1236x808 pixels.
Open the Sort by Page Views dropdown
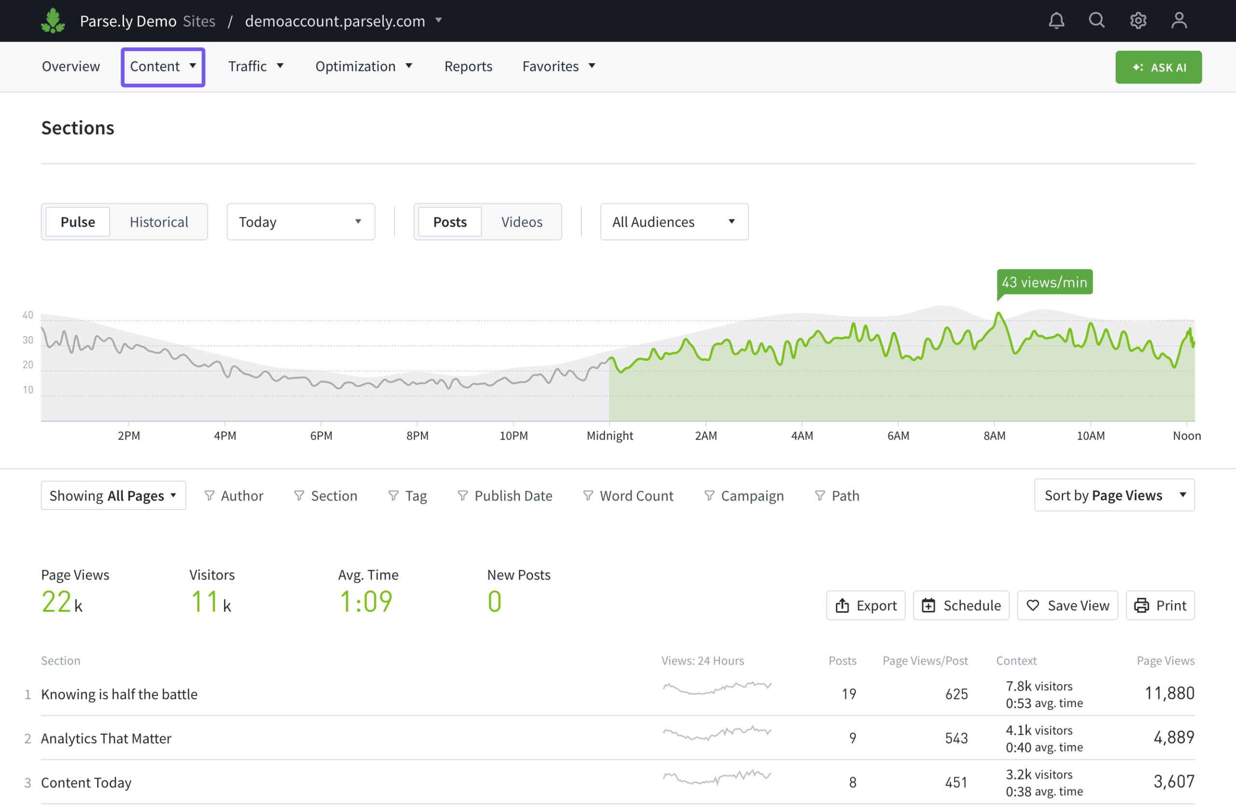(1114, 495)
